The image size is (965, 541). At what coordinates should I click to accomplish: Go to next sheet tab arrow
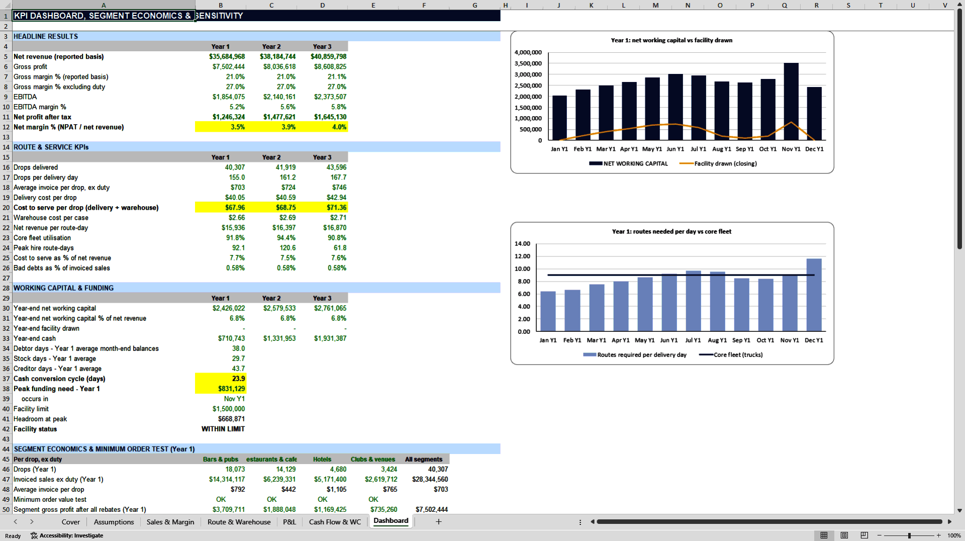coord(32,522)
